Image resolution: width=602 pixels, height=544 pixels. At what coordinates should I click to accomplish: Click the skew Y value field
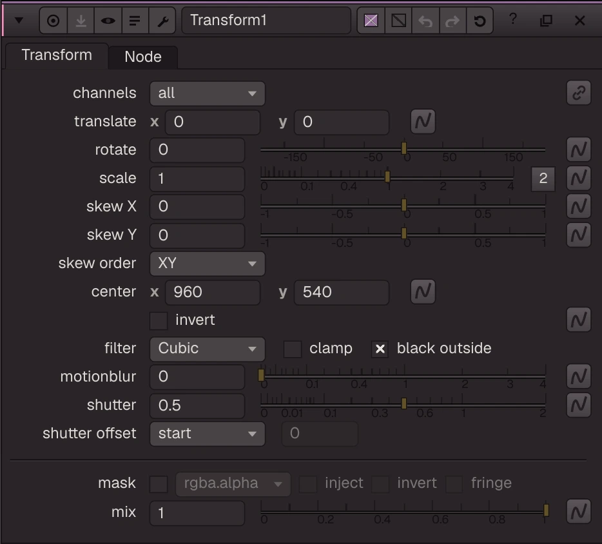(197, 235)
